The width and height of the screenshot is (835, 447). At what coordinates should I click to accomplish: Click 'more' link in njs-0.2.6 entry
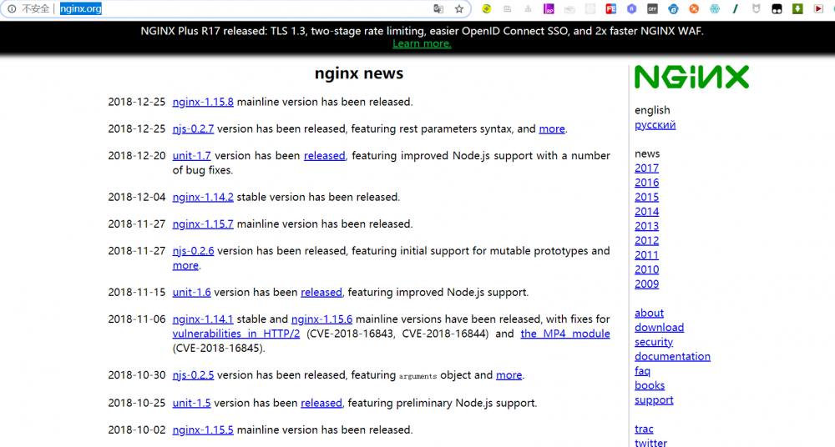[185, 265]
